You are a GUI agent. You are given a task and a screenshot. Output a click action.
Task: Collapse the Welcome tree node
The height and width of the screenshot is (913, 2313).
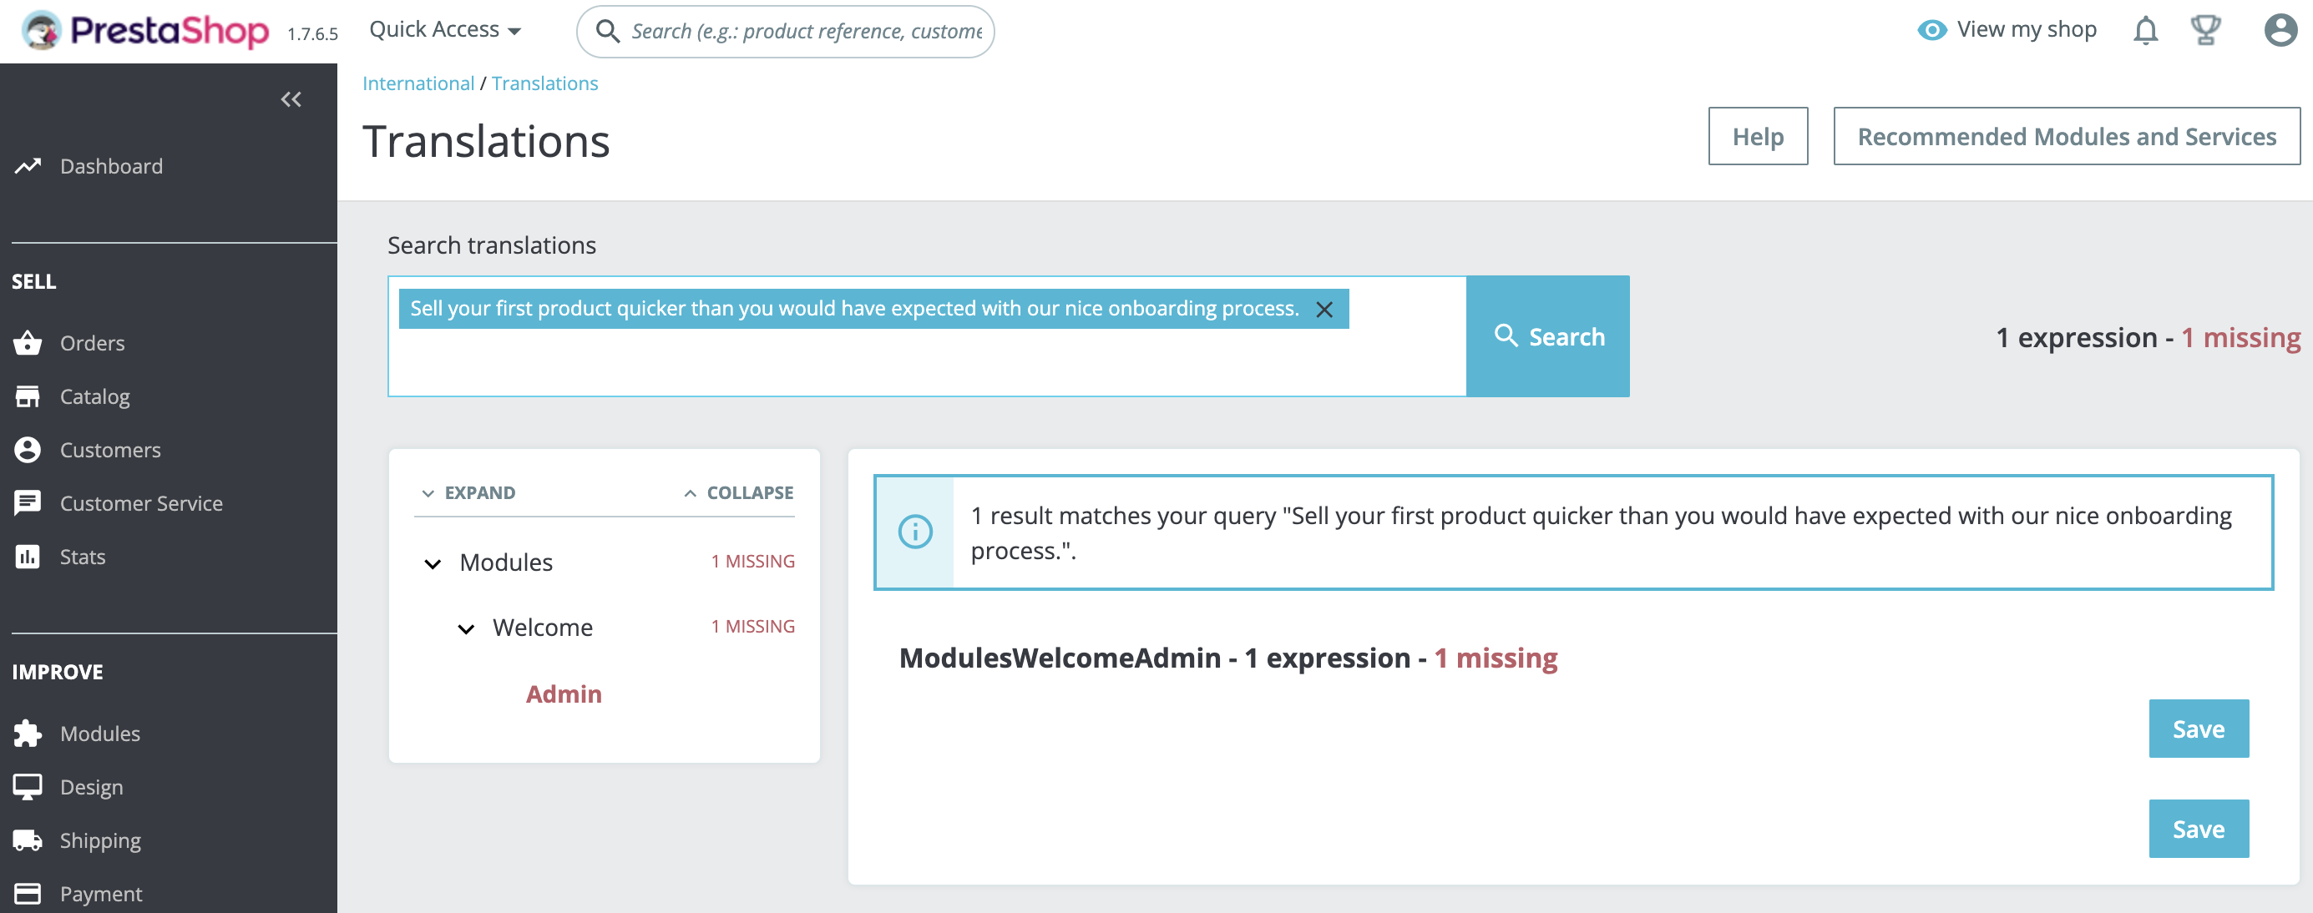point(465,628)
